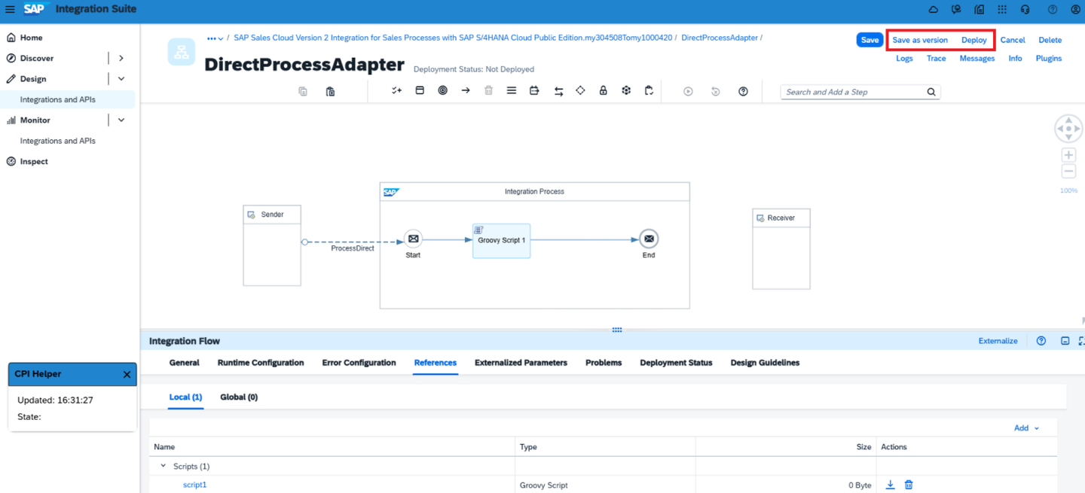Click the zoom in plus button
Screen dimensions: 1085x493
[x=1068, y=154]
